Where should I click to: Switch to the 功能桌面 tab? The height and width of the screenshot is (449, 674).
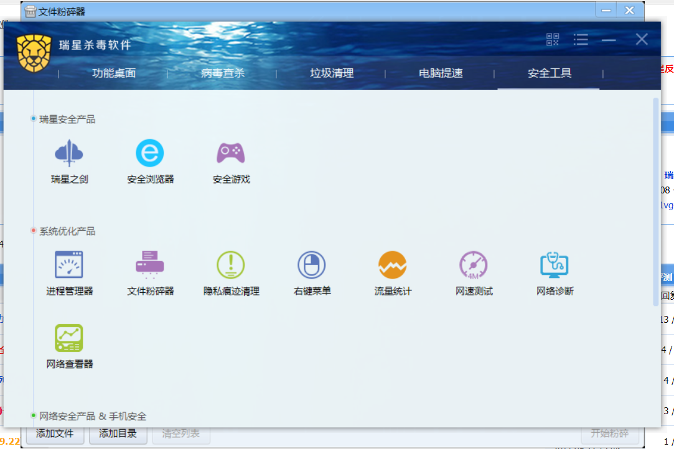tap(114, 73)
